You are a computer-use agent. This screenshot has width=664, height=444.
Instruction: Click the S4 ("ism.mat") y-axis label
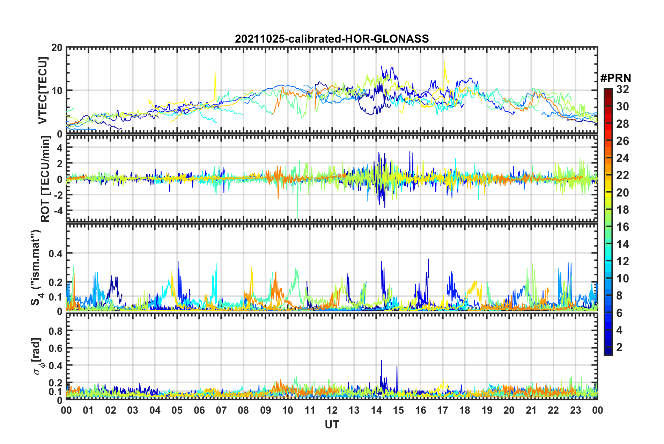[x=37, y=267]
